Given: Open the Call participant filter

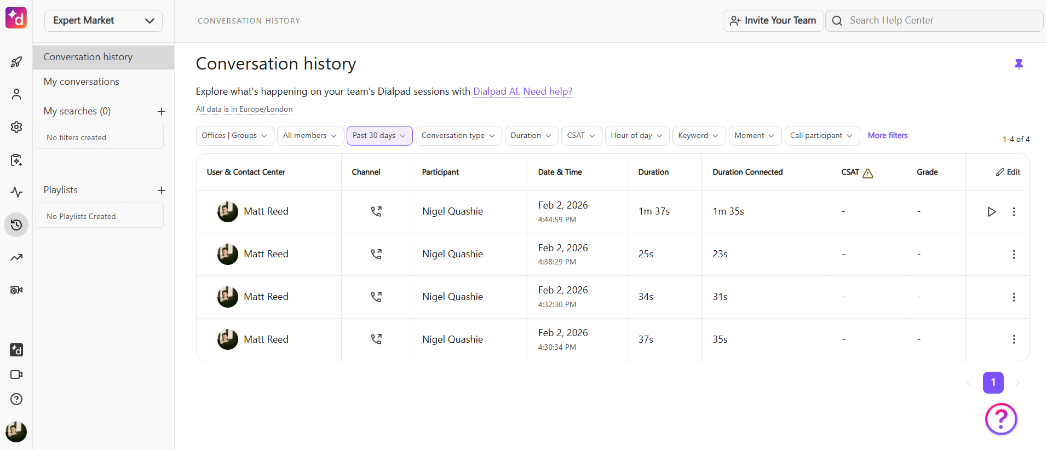Looking at the screenshot, I should click(x=822, y=136).
